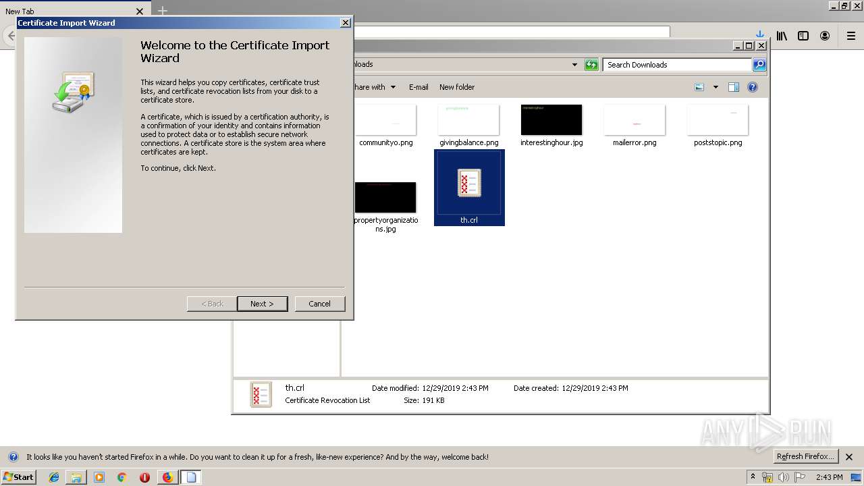This screenshot has width=864, height=486.
Task: Select propertyorganizations.jpg thumbnail
Action: 385,197
